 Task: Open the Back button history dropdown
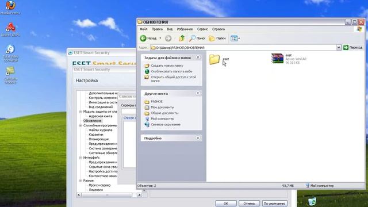[x=160, y=39]
